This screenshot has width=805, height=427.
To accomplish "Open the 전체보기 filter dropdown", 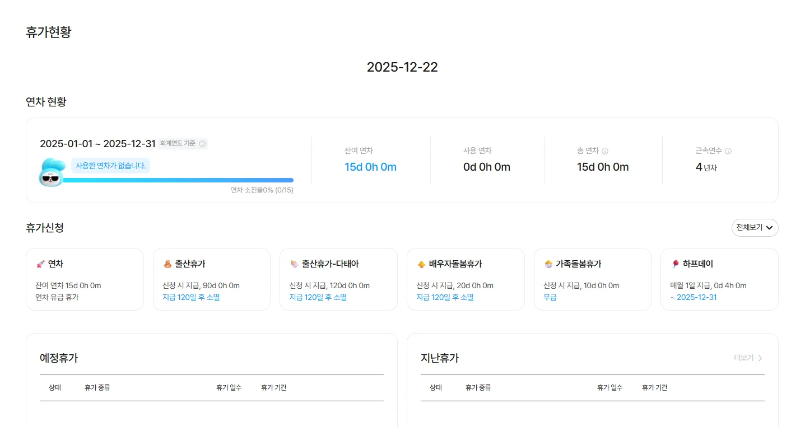I will [x=755, y=228].
